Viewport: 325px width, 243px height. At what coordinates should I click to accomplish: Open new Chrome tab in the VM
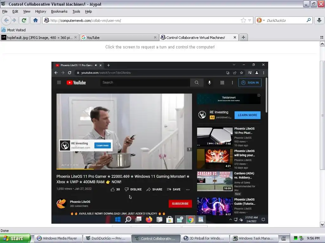click(109, 65)
